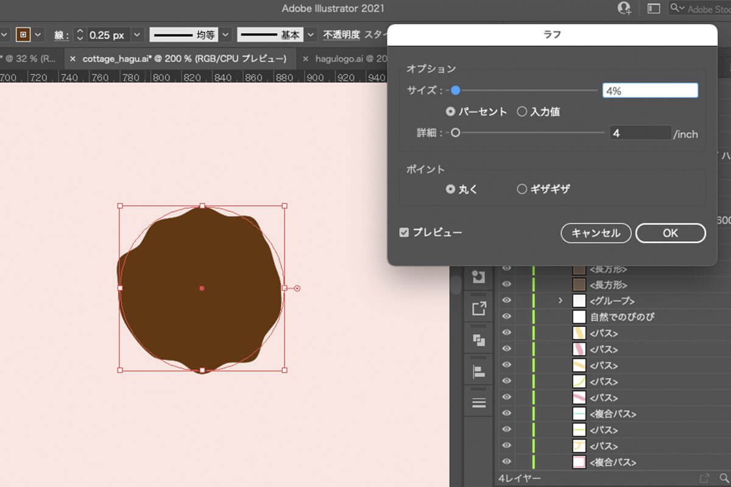Open the Stroke panel icon with three lines
The image size is (731, 487).
pos(479,402)
